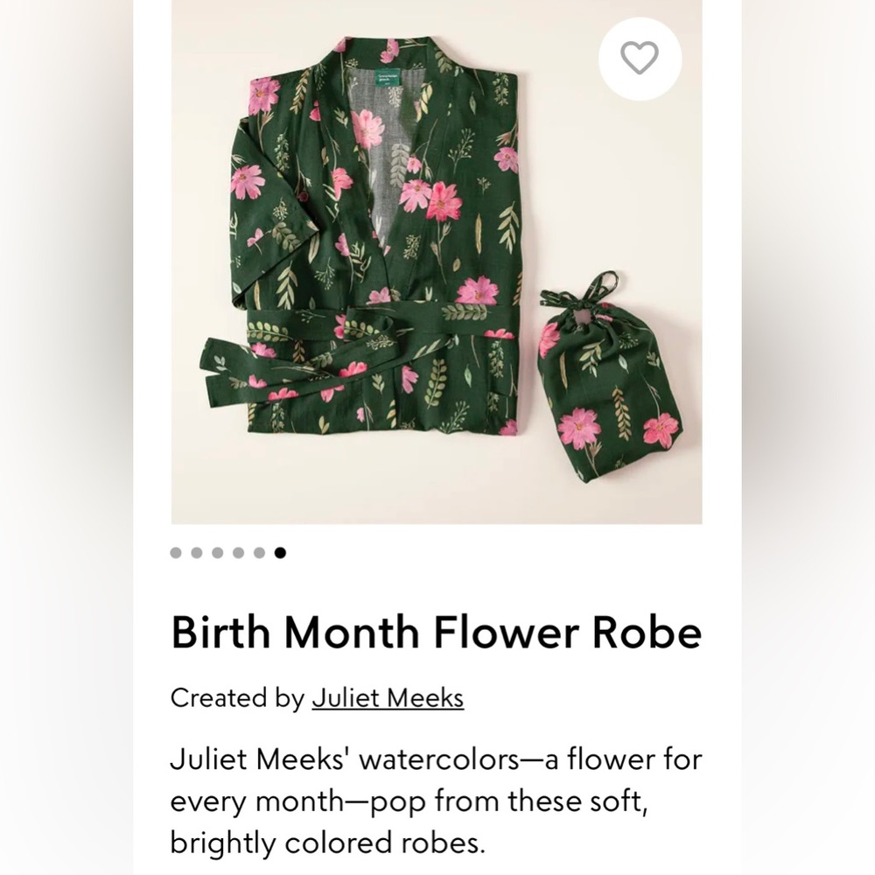Click the underlined Juliet Meeks text
Viewport: 875px width, 875px height.
pyautogui.click(x=388, y=698)
